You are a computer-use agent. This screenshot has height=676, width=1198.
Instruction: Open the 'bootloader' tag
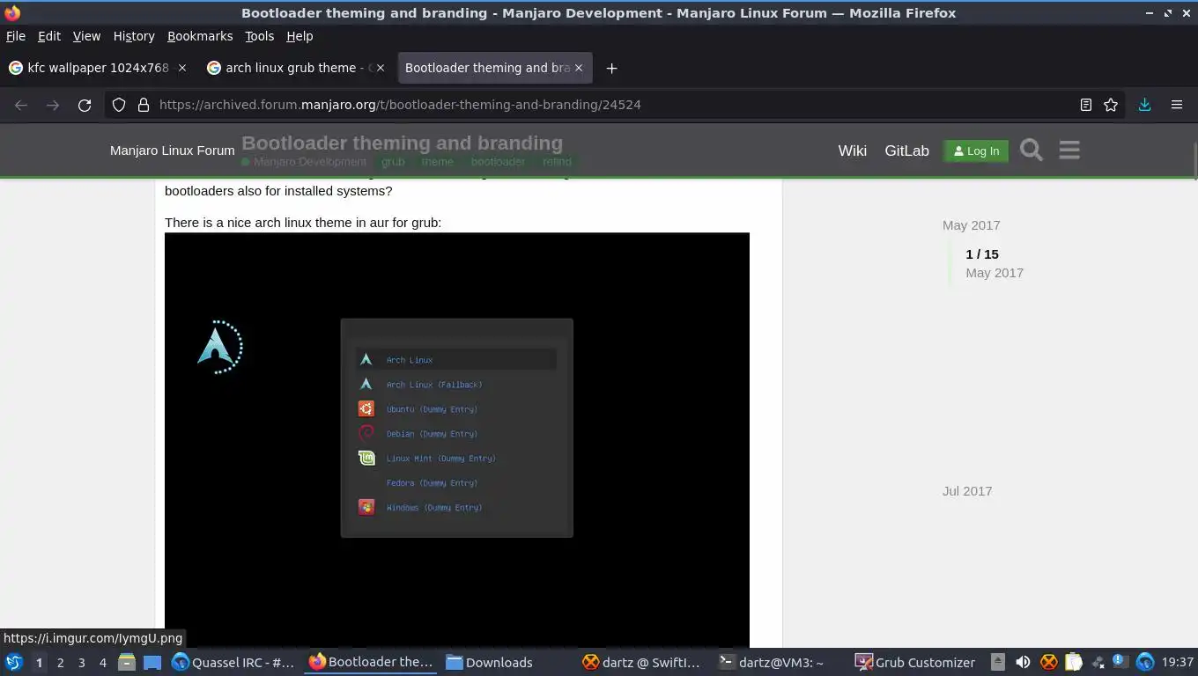(x=498, y=162)
